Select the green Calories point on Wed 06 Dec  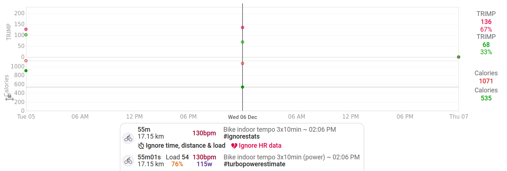click(242, 87)
